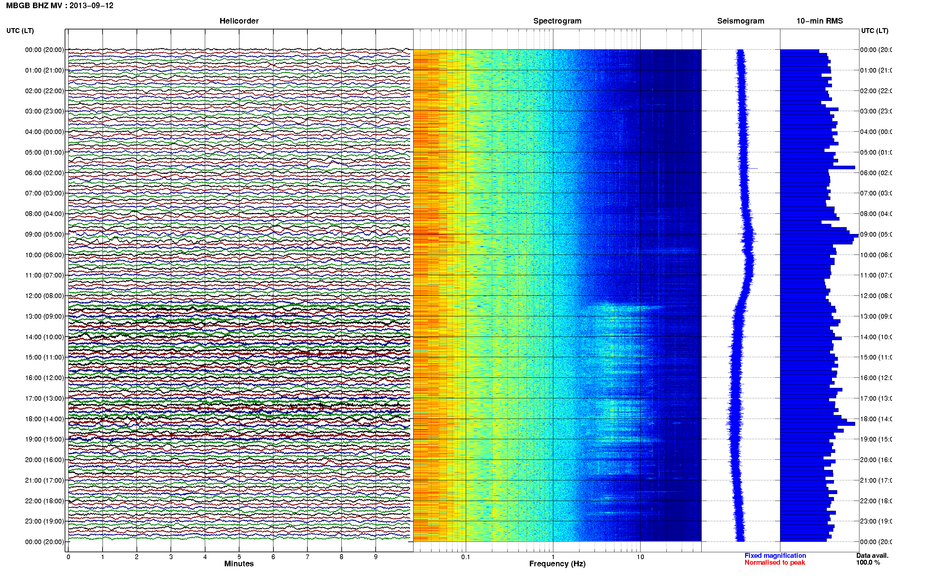Click left axis label 05:00 (01:00)

[x=44, y=152]
